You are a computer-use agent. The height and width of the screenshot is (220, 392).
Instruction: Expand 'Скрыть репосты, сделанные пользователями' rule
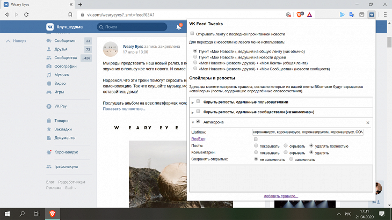[193, 101]
